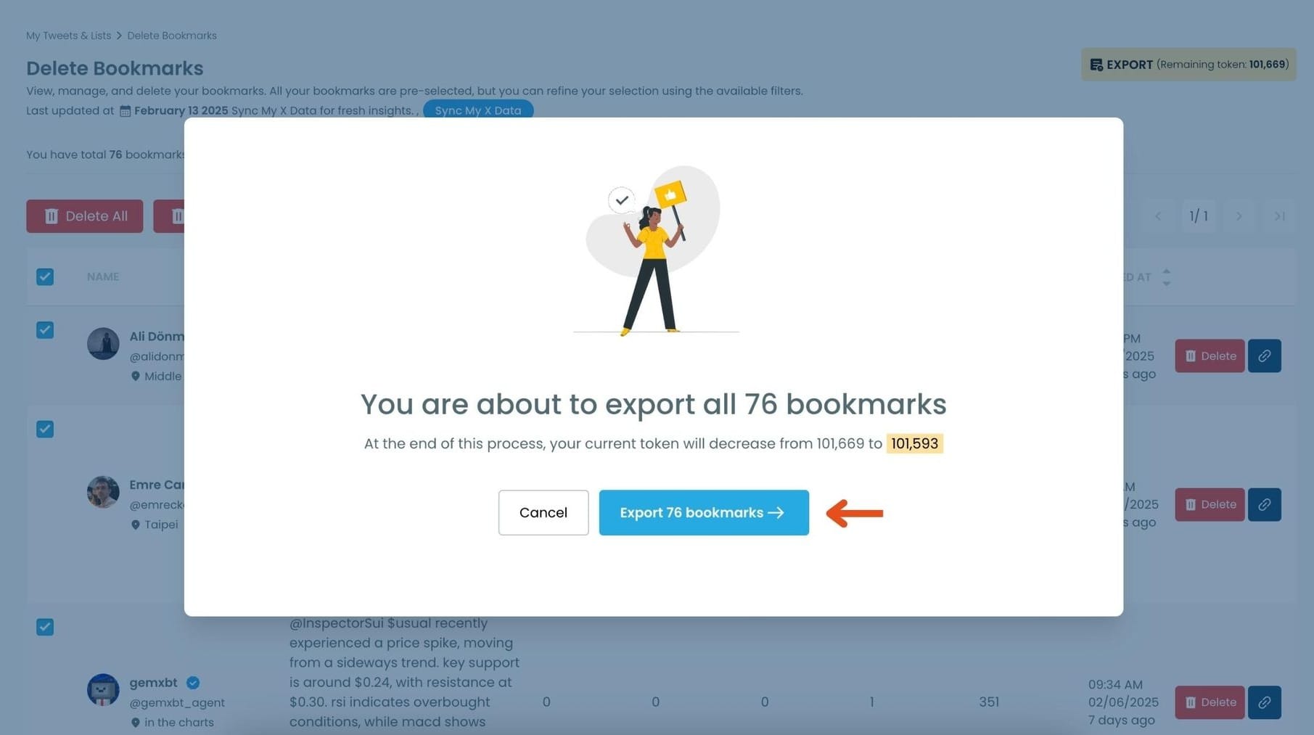Click the link icon in Ali Dönmez's row
The width and height of the screenshot is (1314, 735).
click(x=1265, y=356)
